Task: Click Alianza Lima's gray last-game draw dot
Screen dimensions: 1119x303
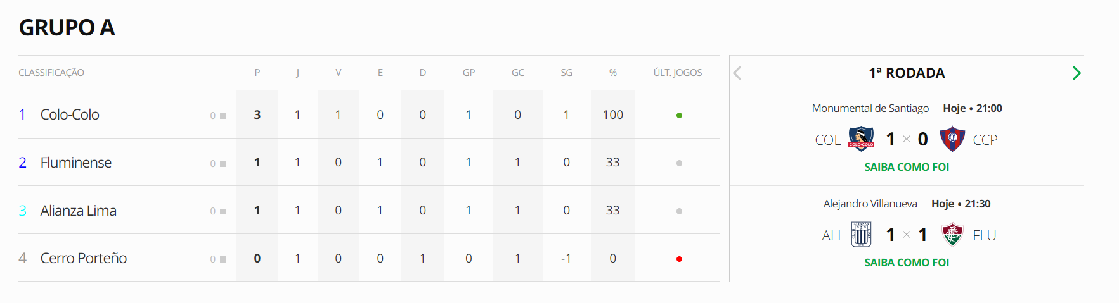Action: click(679, 211)
